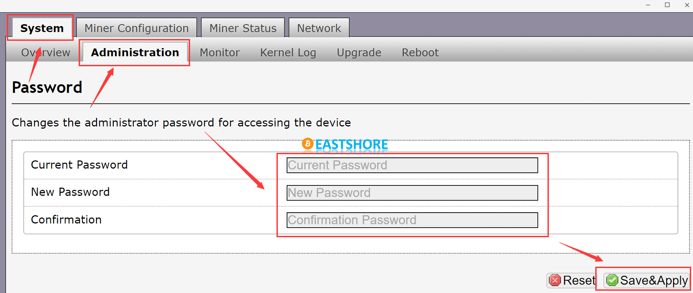Go to the Reboot page
The width and height of the screenshot is (693, 293).
coord(420,53)
